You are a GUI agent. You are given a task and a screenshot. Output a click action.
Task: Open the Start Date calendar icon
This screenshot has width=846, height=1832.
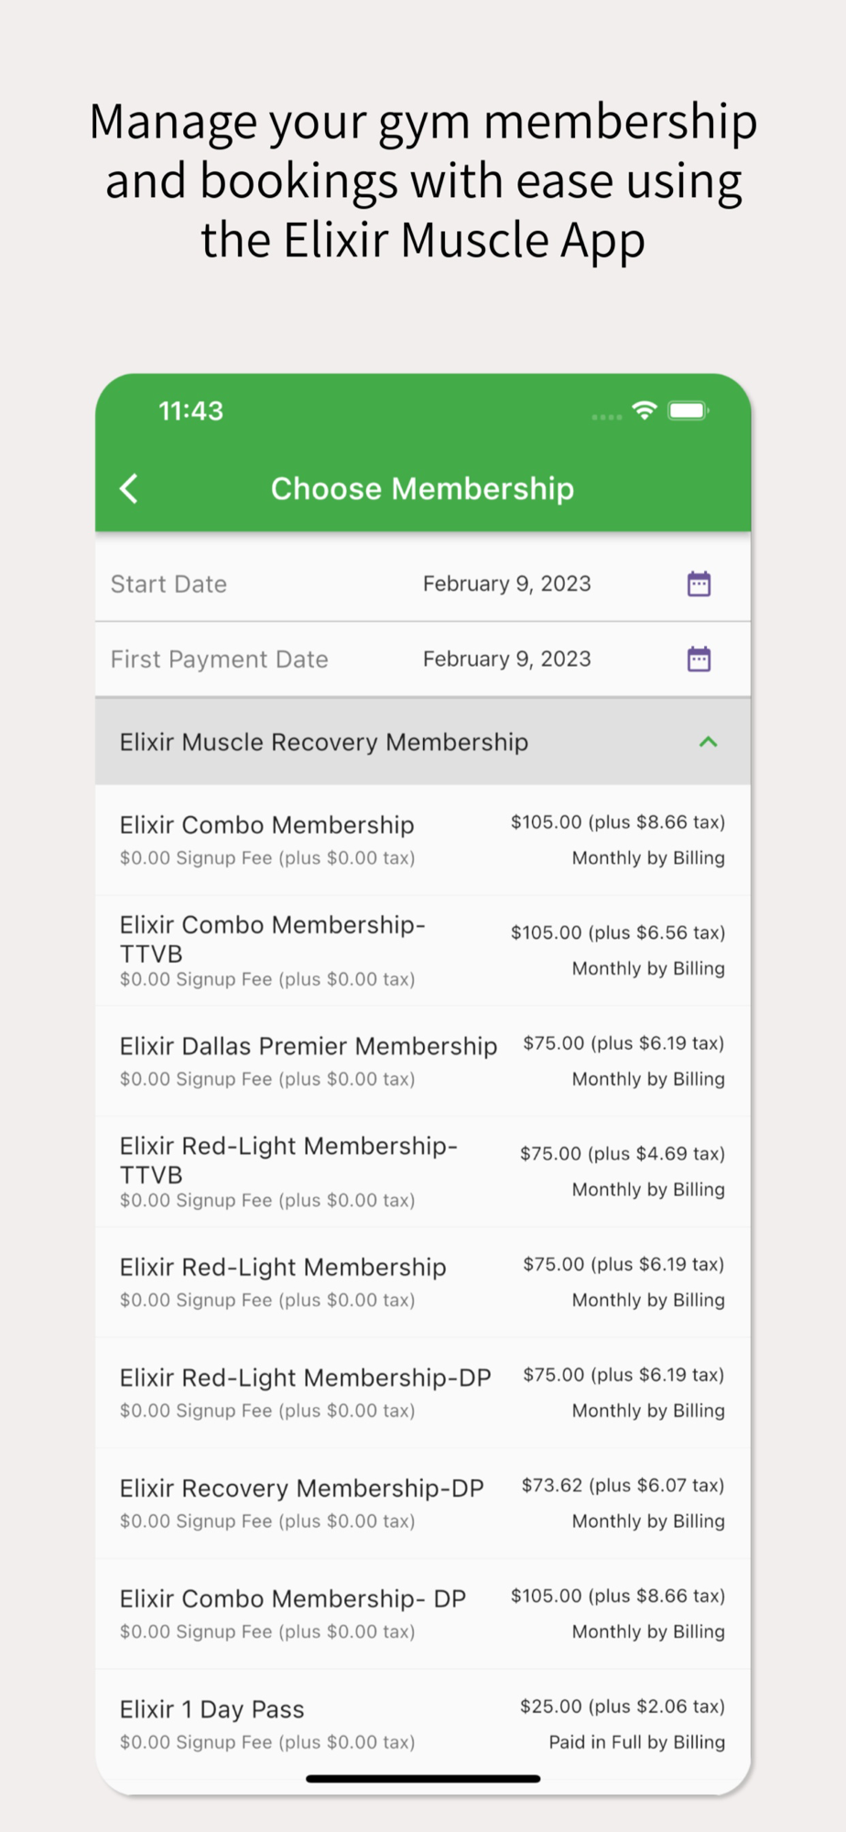(x=699, y=584)
